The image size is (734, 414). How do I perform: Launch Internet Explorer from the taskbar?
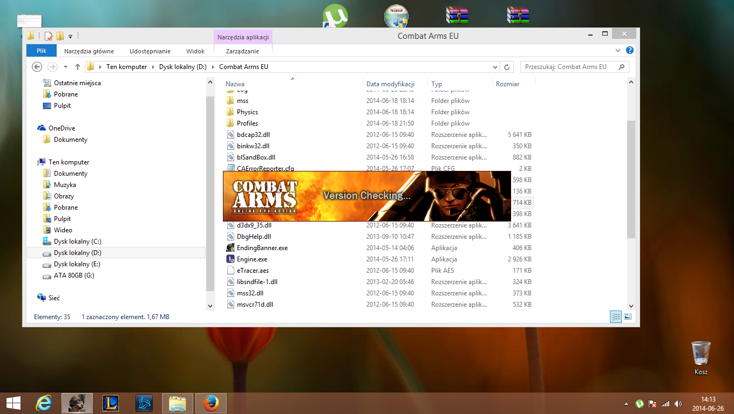[44, 403]
